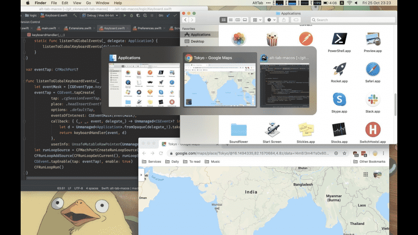This screenshot has width=418, height=235.
Task: Collapse the listenToGlobalEvents function fold
Action: click(24, 41)
